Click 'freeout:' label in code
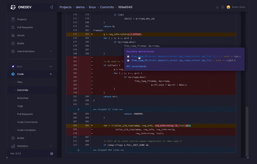This screenshot has width=257, height=164. pos(98,30)
